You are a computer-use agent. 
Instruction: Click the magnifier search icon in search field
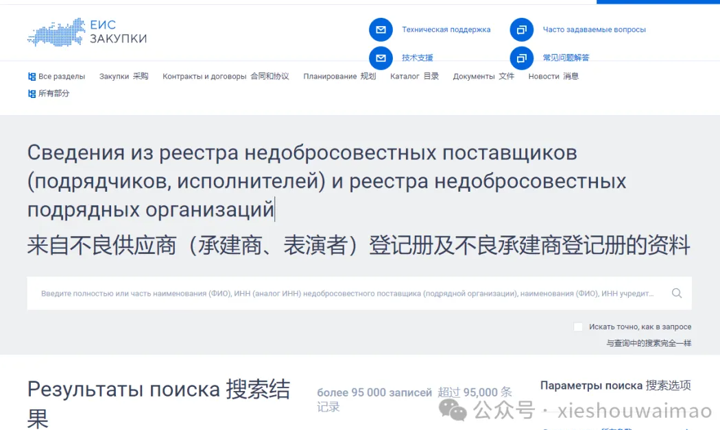676,293
